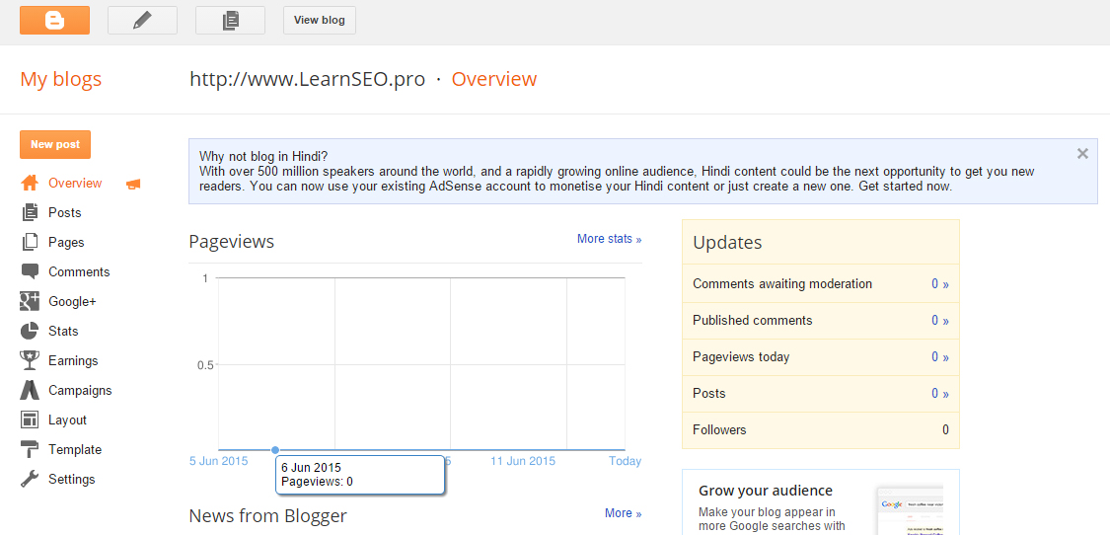The image size is (1110, 535).
Task: Open Comments from the sidebar menu
Action: tap(79, 272)
